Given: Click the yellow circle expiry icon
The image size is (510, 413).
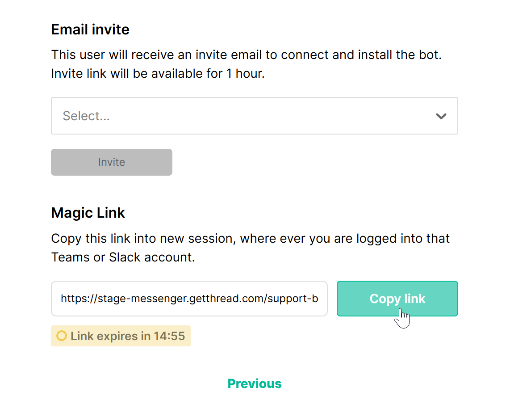Looking at the screenshot, I should point(62,336).
